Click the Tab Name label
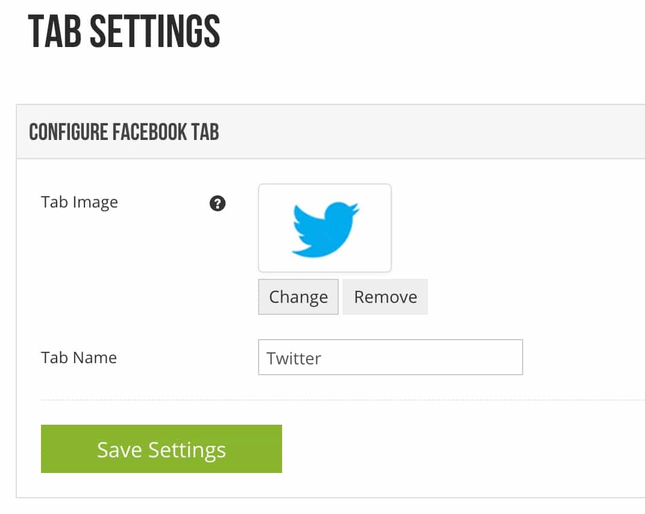The image size is (645, 514). pos(79,358)
